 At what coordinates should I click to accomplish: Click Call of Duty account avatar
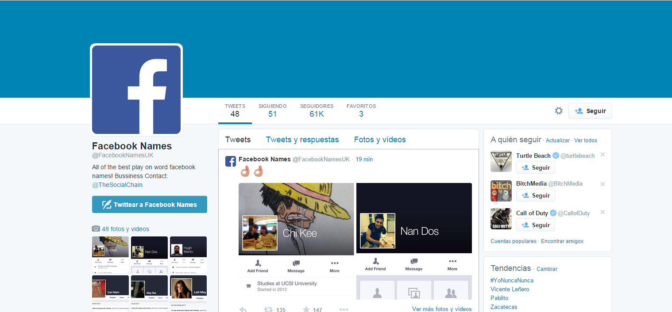click(x=501, y=219)
